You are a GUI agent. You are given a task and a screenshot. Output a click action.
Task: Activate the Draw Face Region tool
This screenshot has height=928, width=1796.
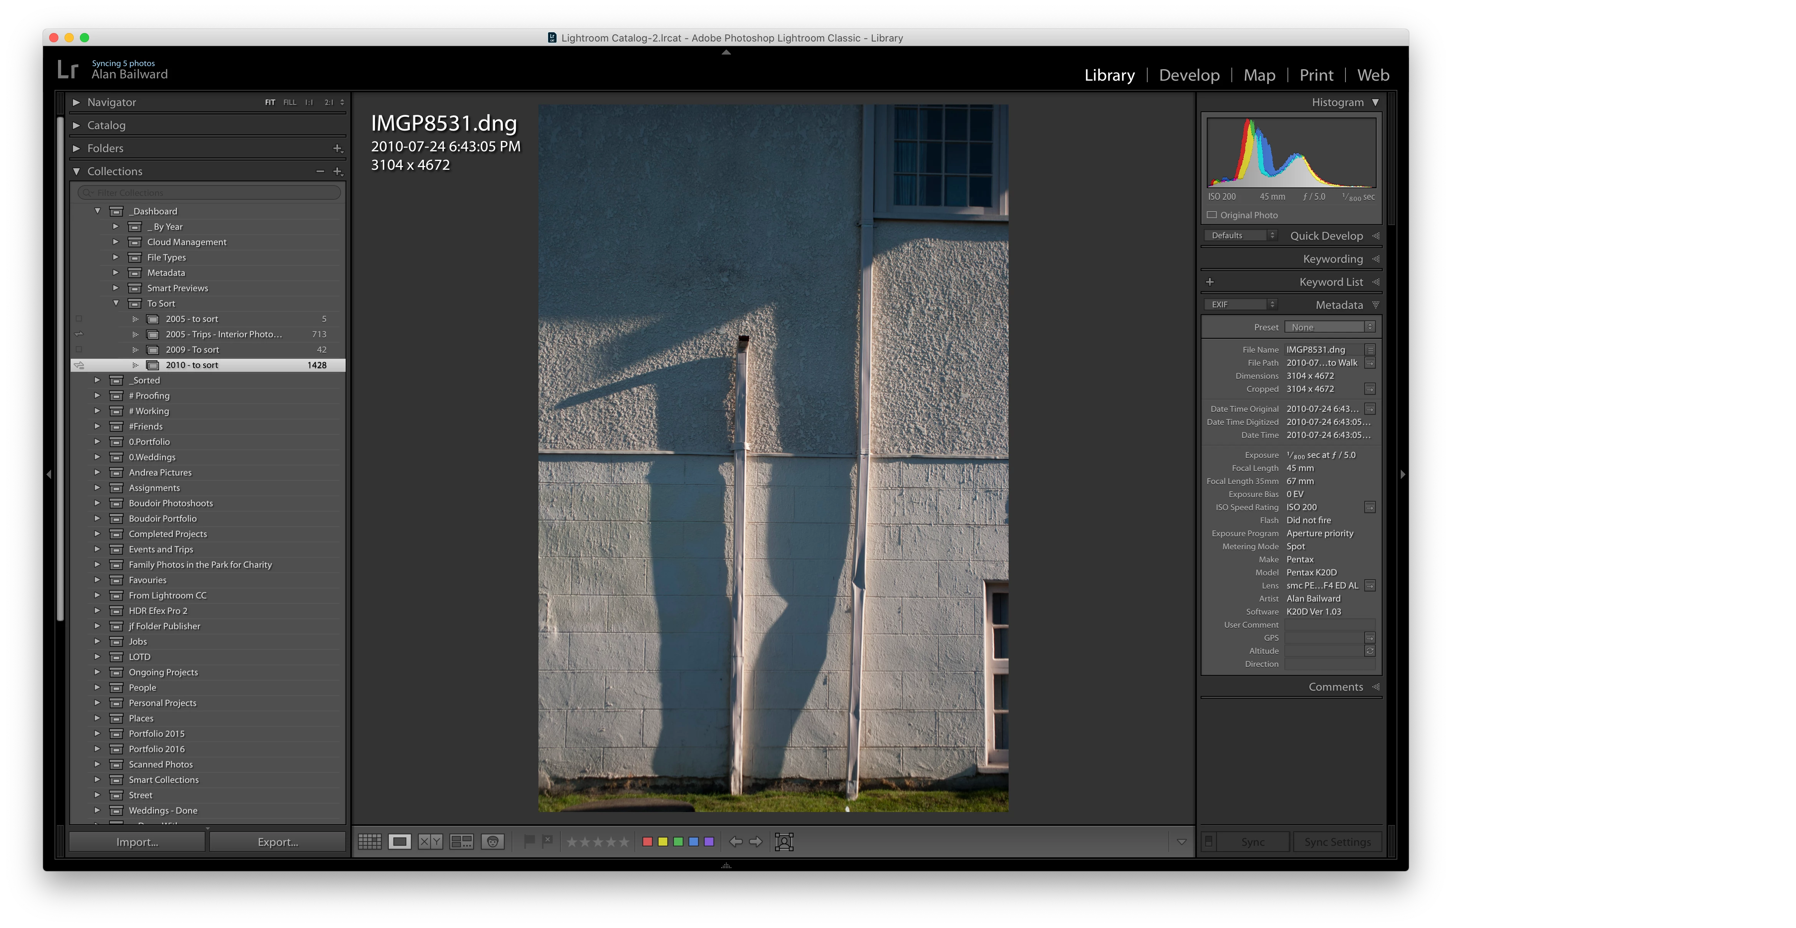pos(784,842)
